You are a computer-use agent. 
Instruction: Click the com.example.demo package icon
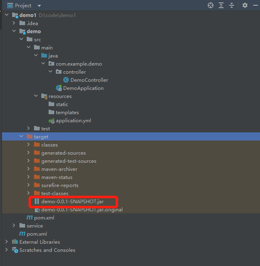coord(51,64)
